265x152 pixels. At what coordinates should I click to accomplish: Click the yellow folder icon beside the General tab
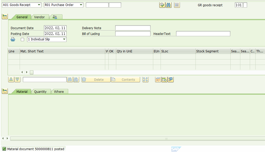tap(5, 16)
